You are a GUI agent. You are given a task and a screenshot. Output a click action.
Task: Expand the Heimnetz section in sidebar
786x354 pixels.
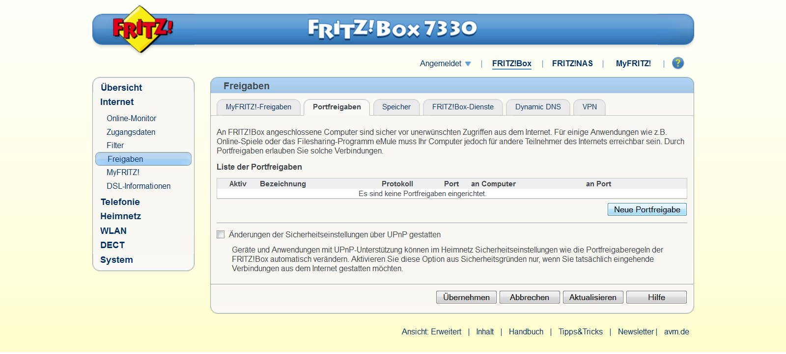click(120, 216)
